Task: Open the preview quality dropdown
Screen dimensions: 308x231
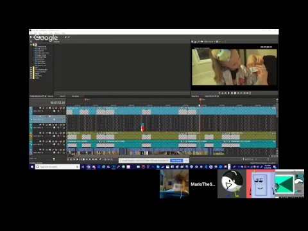Action: click(x=210, y=42)
